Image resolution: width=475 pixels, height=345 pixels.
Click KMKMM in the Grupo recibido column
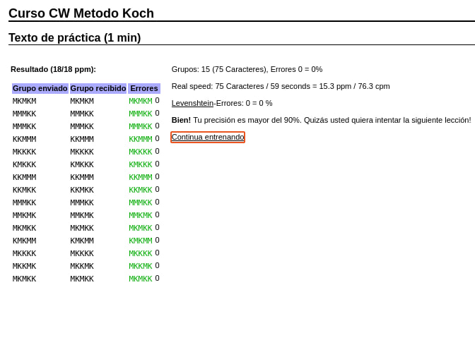click(x=82, y=241)
